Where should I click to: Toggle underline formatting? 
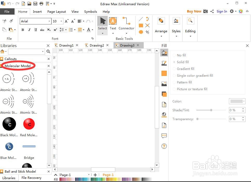click(36, 30)
